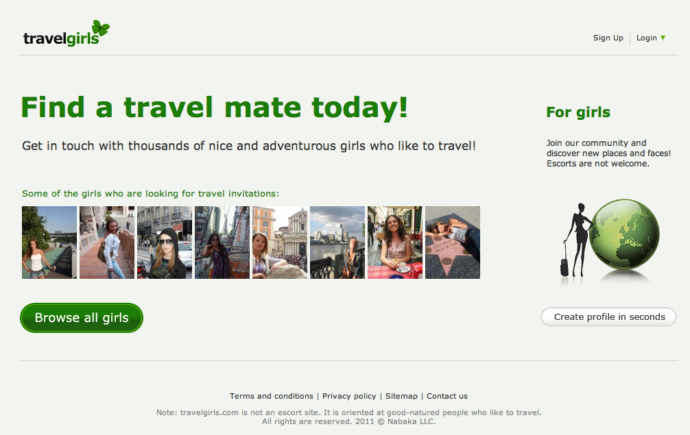This screenshot has width=690, height=435.
Task: Open the Sitemap link
Action: click(x=401, y=396)
